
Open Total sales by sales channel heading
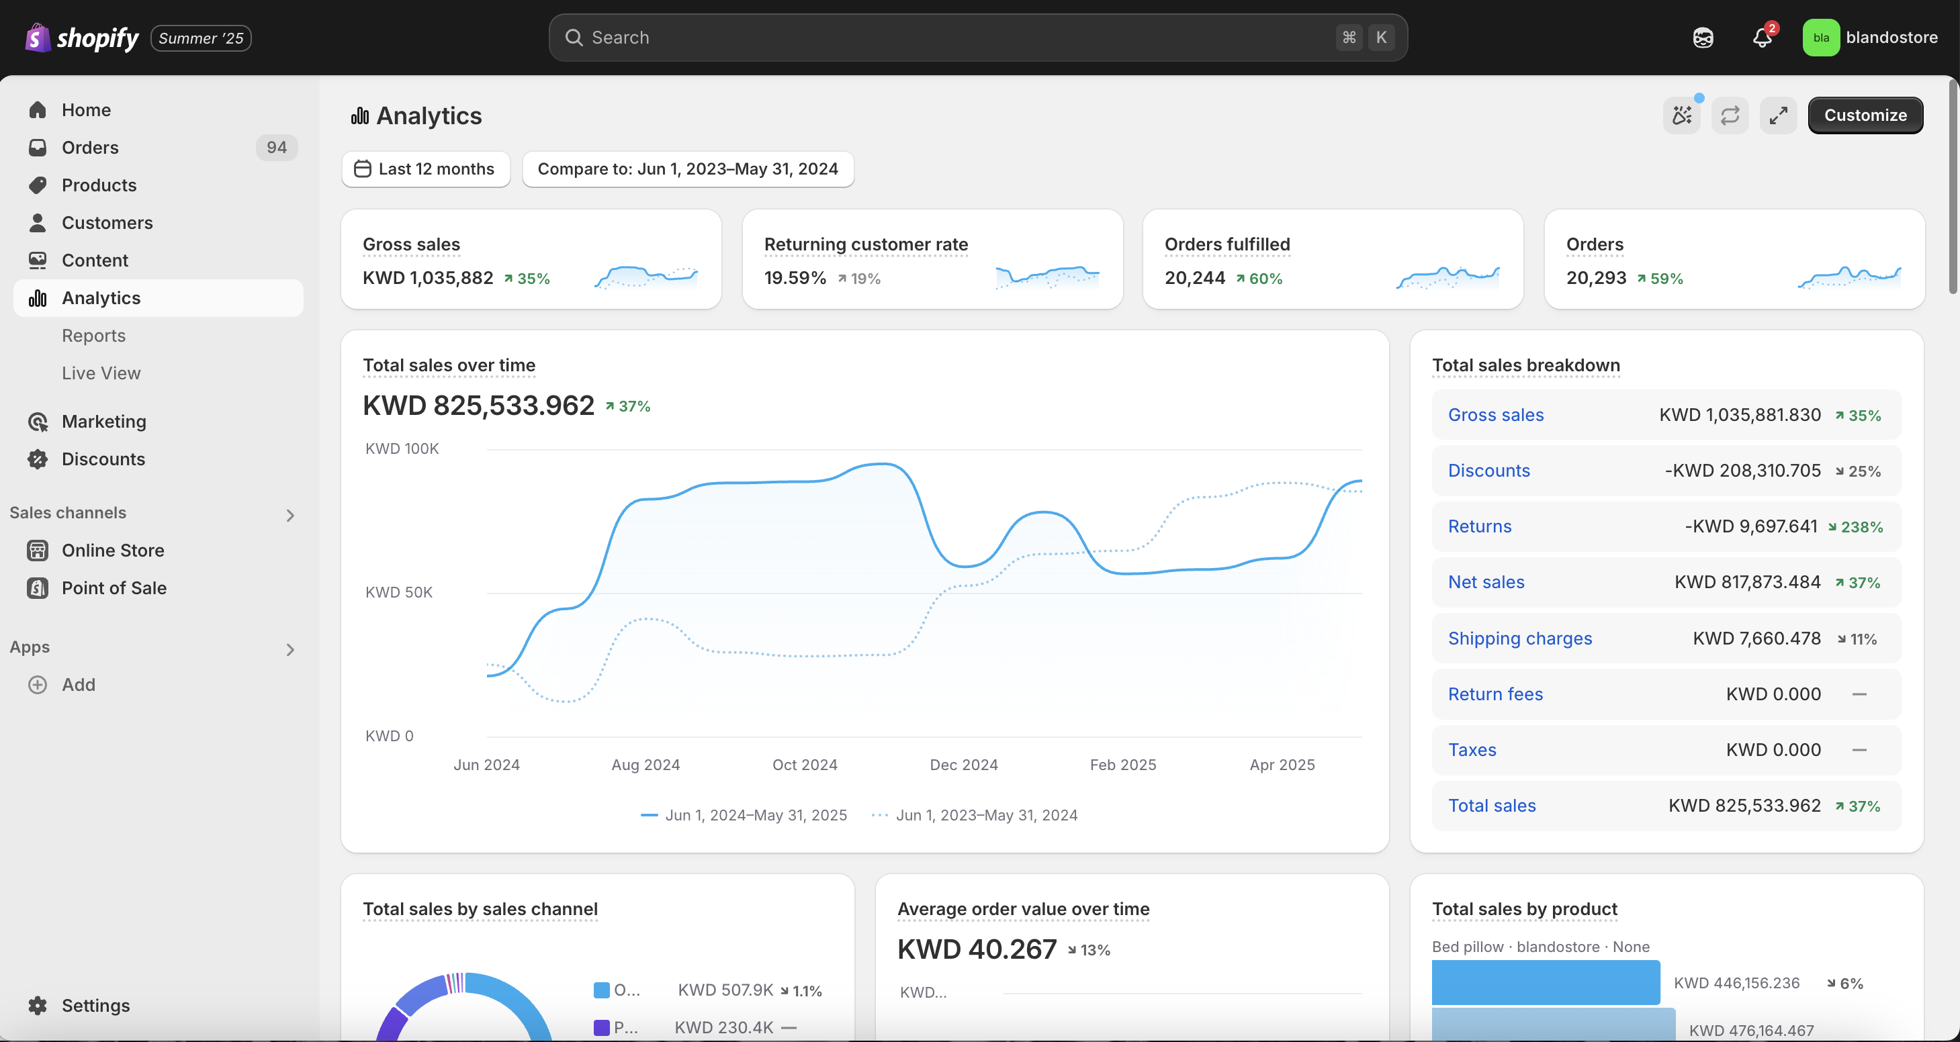coord(480,910)
